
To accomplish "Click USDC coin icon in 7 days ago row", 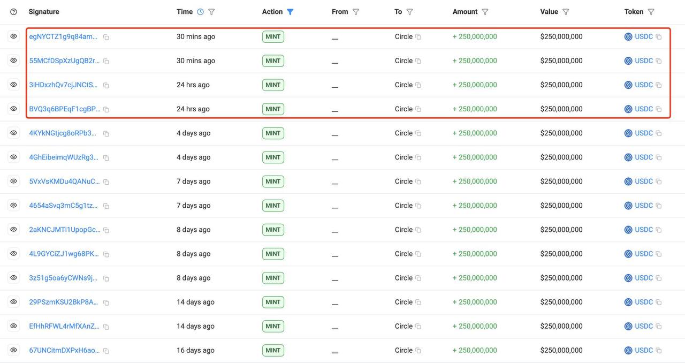I will [x=628, y=182].
